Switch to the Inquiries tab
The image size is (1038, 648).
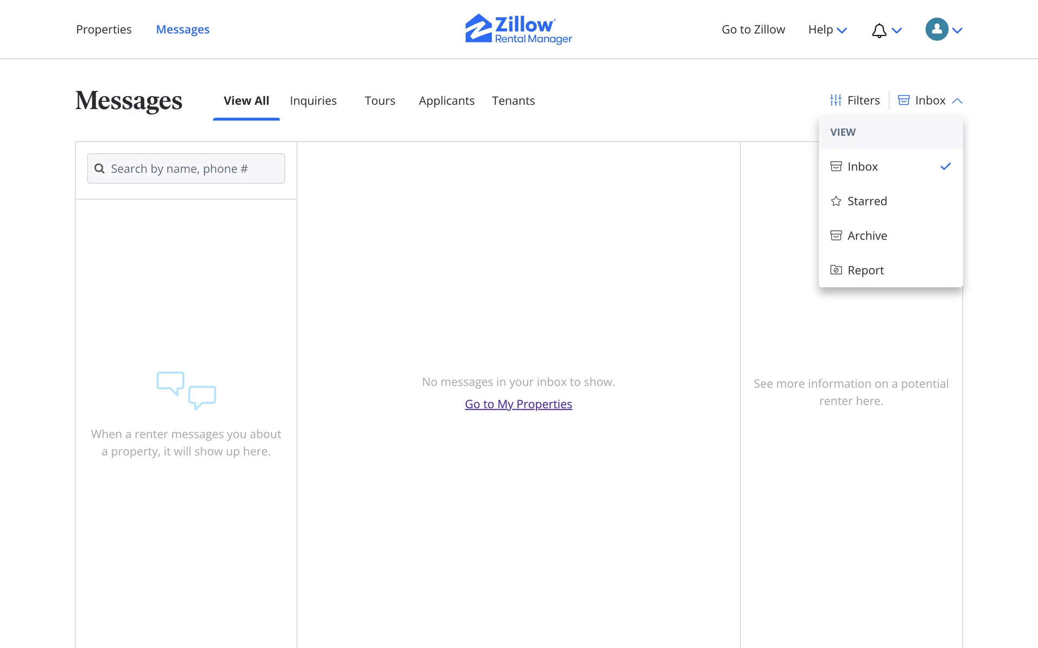[x=313, y=100]
